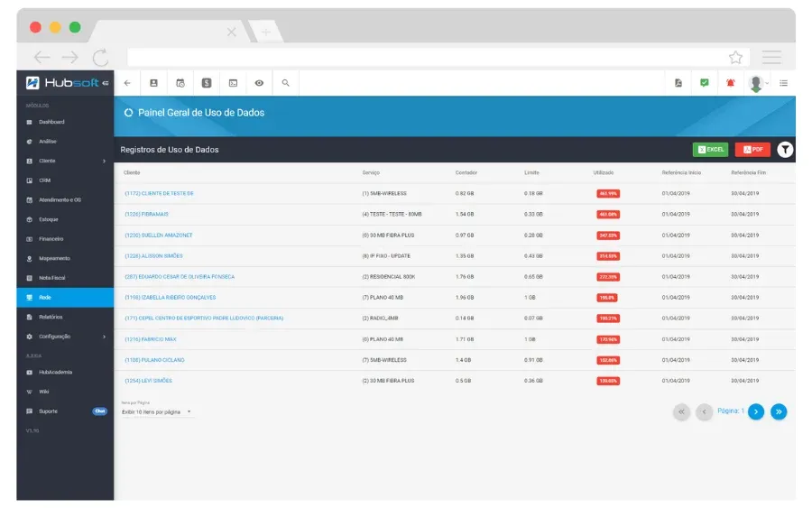Click the back arrow in Hubsoft toolbar
The image size is (812, 508).
(127, 83)
